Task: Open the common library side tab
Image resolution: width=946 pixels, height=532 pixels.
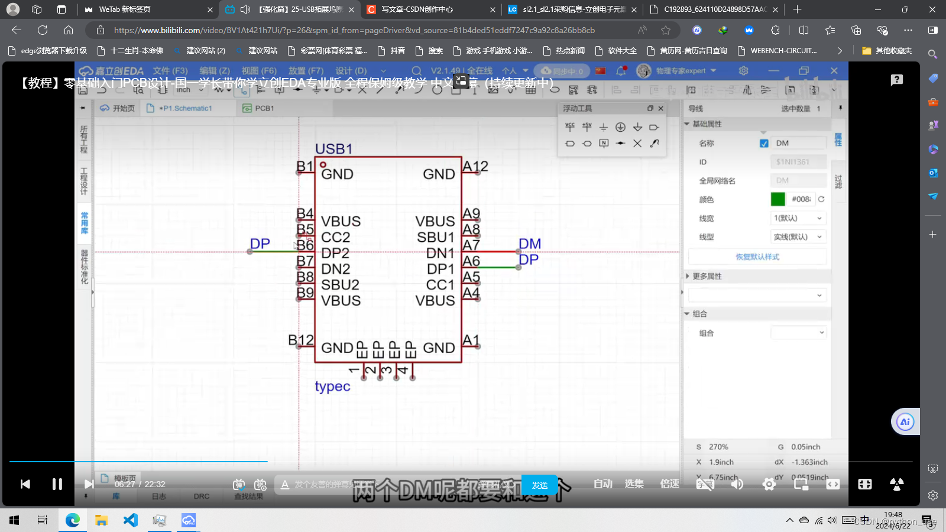Action: [84, 223]
